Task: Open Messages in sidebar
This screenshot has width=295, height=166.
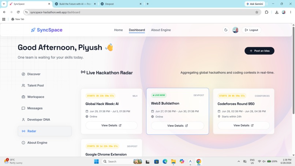Action: (x=45, y=108)
